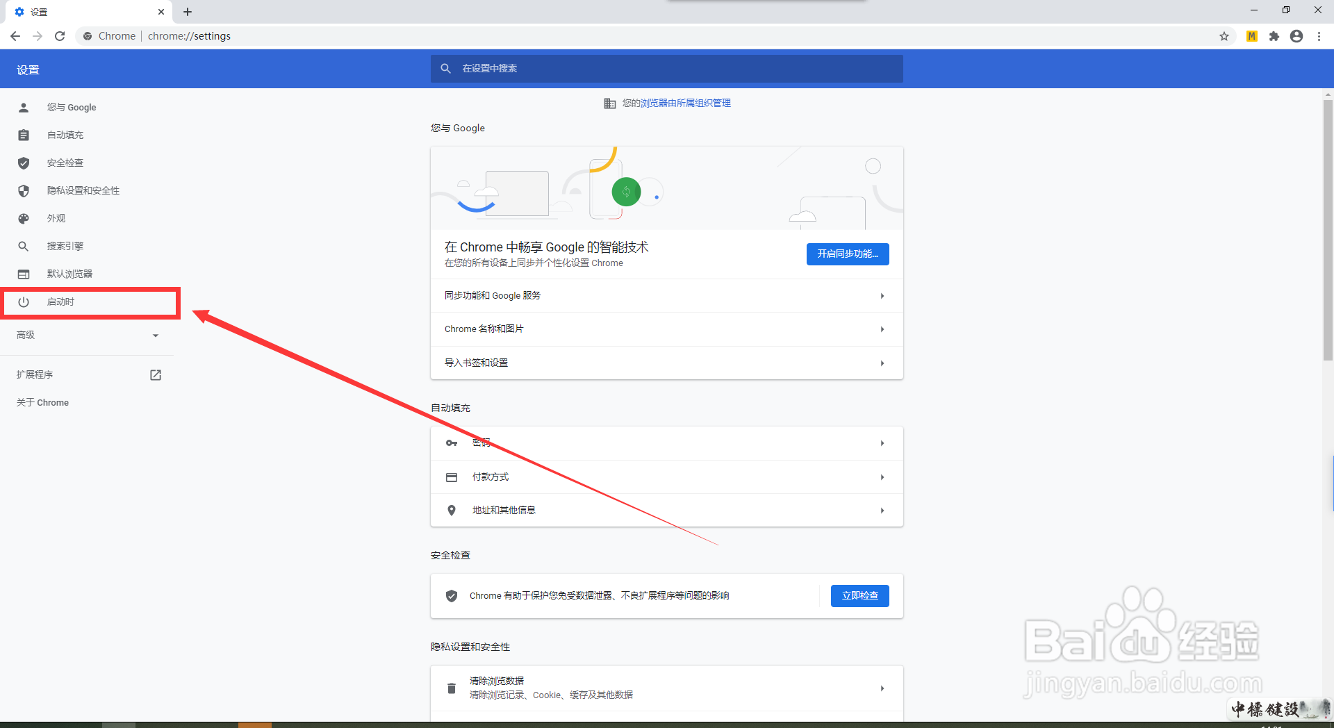
Task: Click the organization building icon
Action: click(609, 104)
